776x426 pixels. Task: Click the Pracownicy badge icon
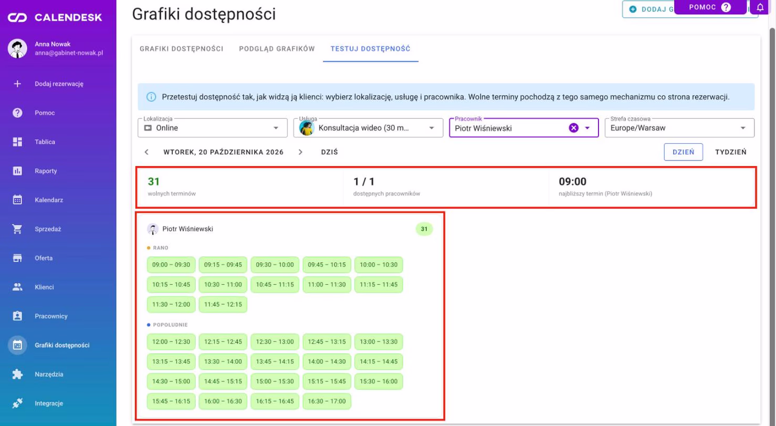[17, 316]
